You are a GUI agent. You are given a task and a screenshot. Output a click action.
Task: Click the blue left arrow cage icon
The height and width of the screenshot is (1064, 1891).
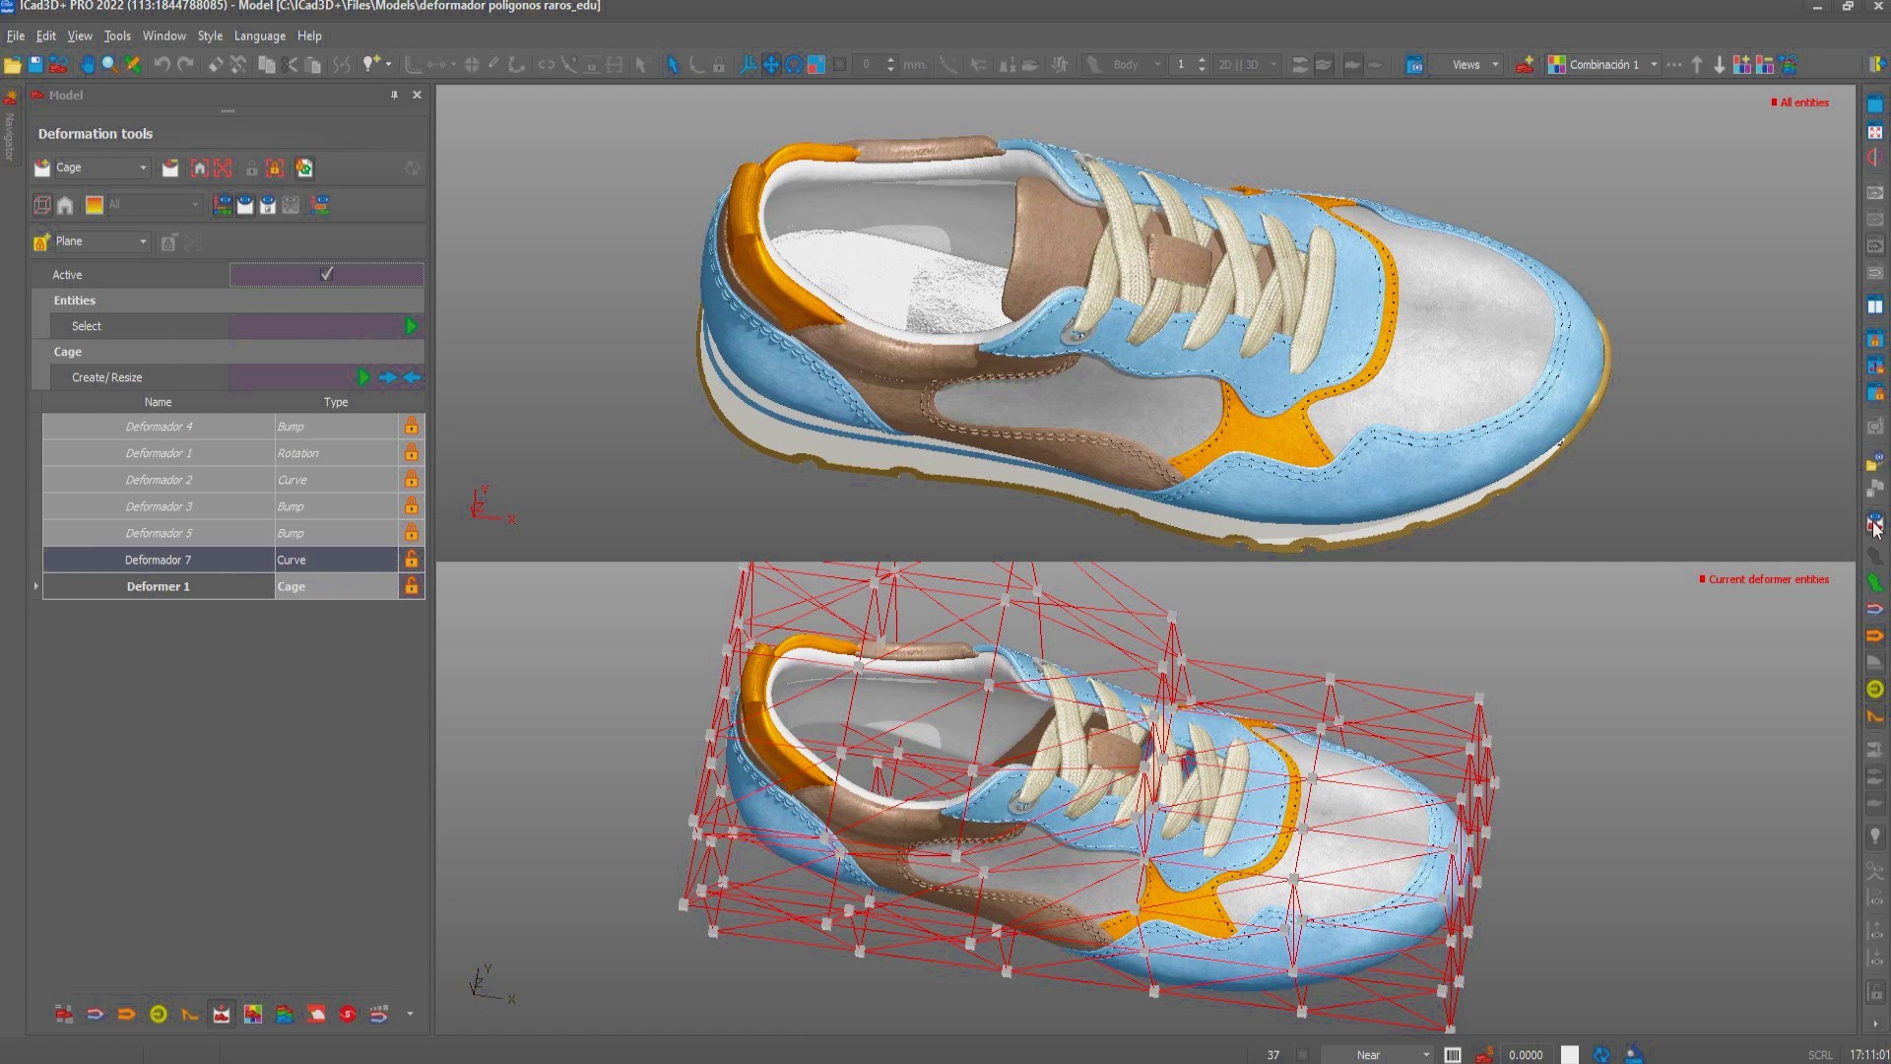412,376
